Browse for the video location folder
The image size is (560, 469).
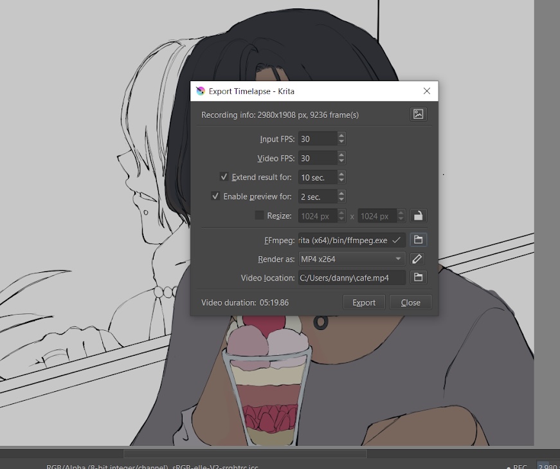(418, 278)
